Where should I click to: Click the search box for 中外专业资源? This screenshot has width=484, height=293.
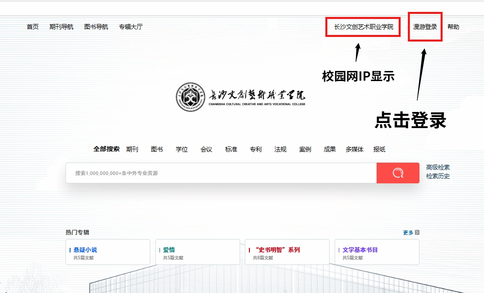(221, 173)
